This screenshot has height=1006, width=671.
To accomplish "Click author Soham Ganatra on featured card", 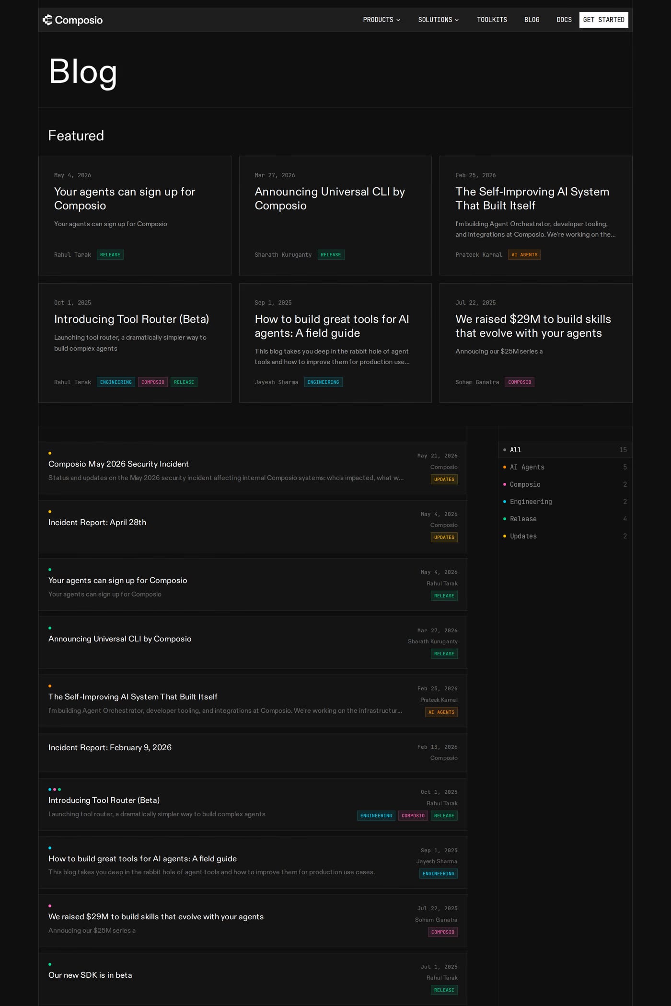I will coord(477,382).
